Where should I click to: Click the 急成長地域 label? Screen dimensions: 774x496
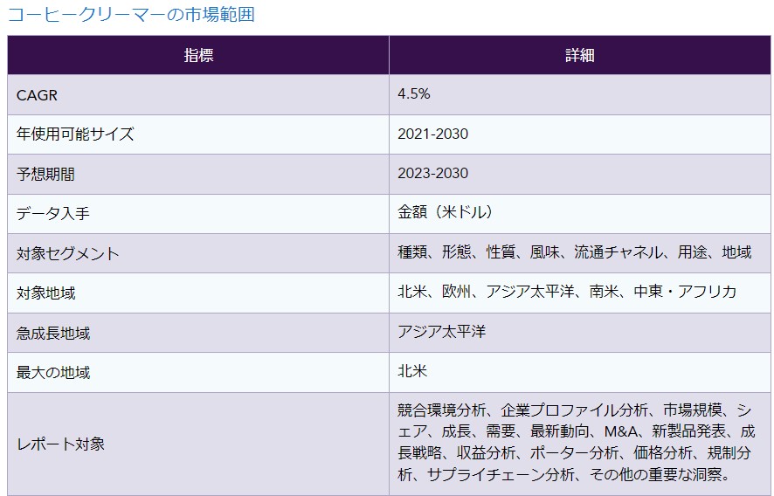[52, 333]
